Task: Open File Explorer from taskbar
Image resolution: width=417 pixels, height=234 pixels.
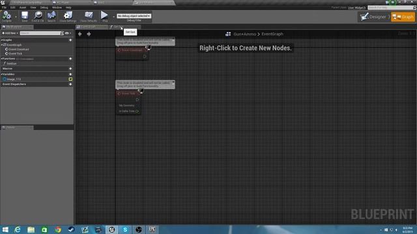Action: 31,229
